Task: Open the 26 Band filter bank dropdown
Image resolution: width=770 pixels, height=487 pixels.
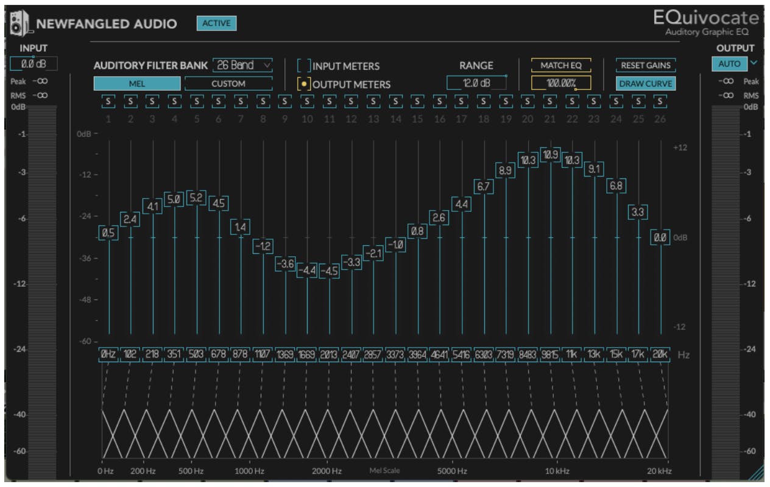Action: pyautogui.click(x=243, y=65)
